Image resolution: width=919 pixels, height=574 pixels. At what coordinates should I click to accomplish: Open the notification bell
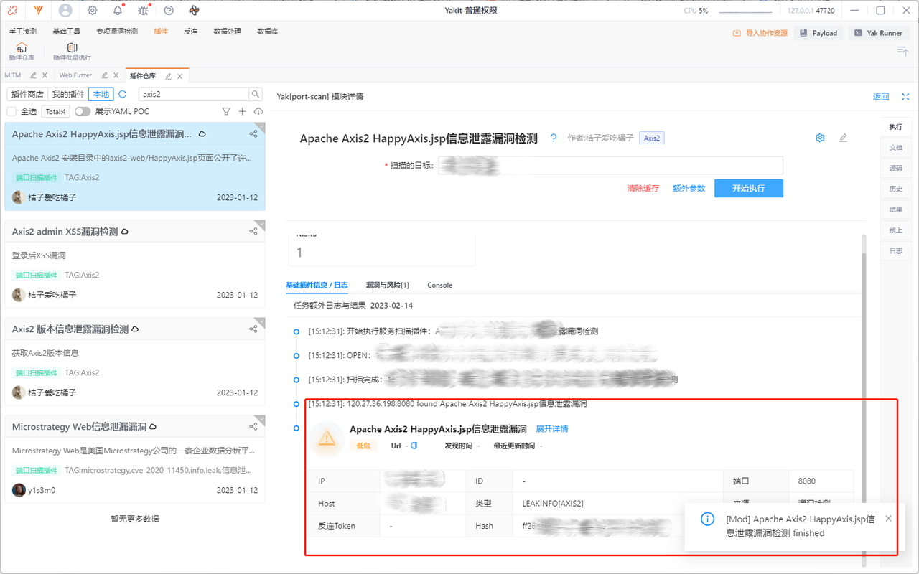[118, 11]
